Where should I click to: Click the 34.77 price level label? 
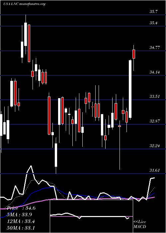[155, 48]
